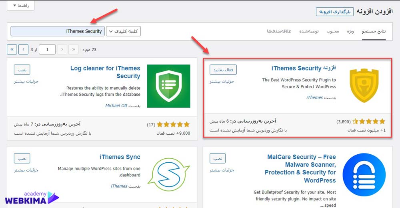Image resolution: width=400 pixels, height=208 pixels.
Task: Open the iThemes Sync title link
Action: 120,157
